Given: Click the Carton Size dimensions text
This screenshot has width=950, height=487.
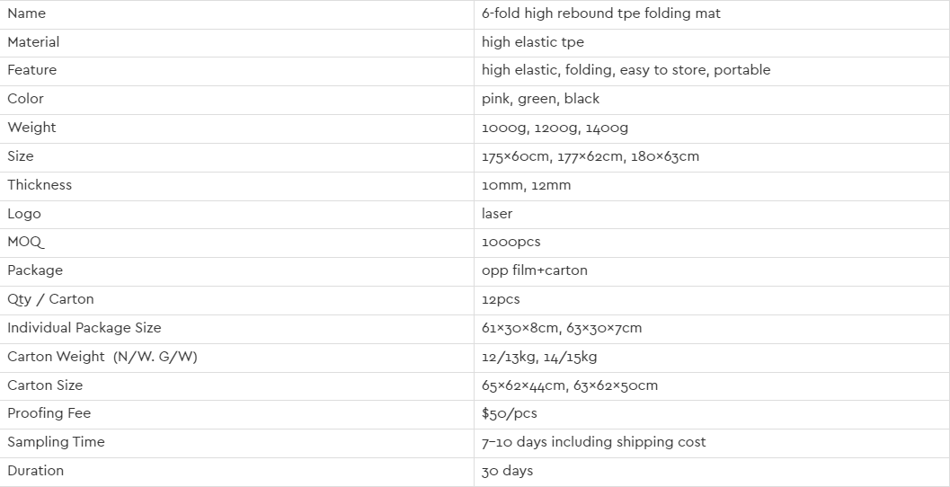Looking at the screenshot, I should point(570,385).
